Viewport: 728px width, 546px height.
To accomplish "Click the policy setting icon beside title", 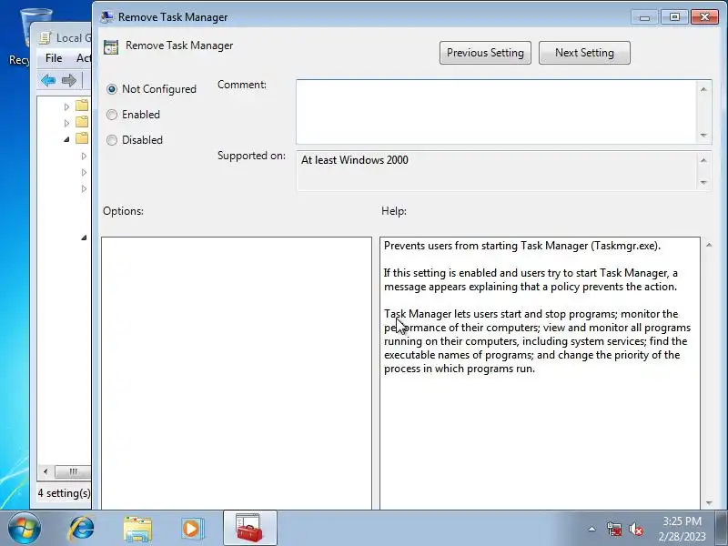I will (111, 47).
